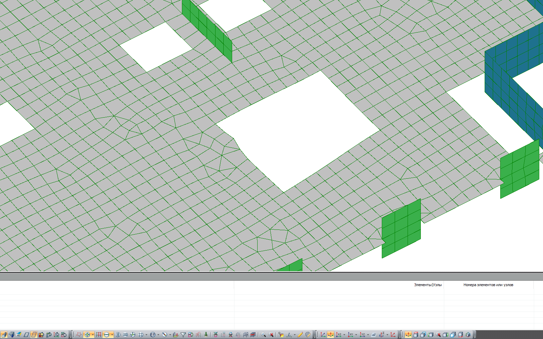Open the YZ projection dropdown arrow
The image size is (543, 339).
point(368,335)
